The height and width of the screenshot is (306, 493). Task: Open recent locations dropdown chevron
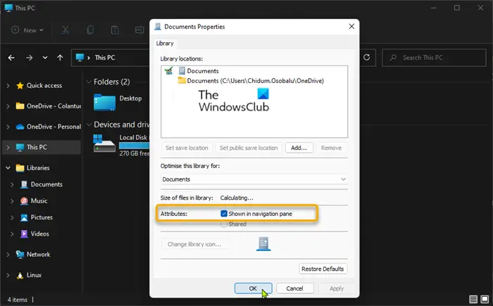pos(45,58)
